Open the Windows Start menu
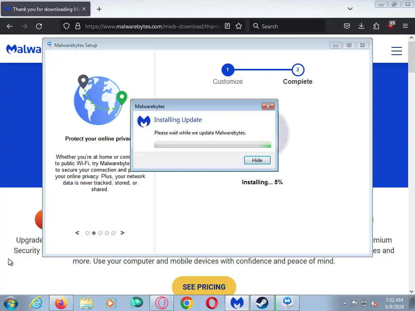 tap(11, 303)
